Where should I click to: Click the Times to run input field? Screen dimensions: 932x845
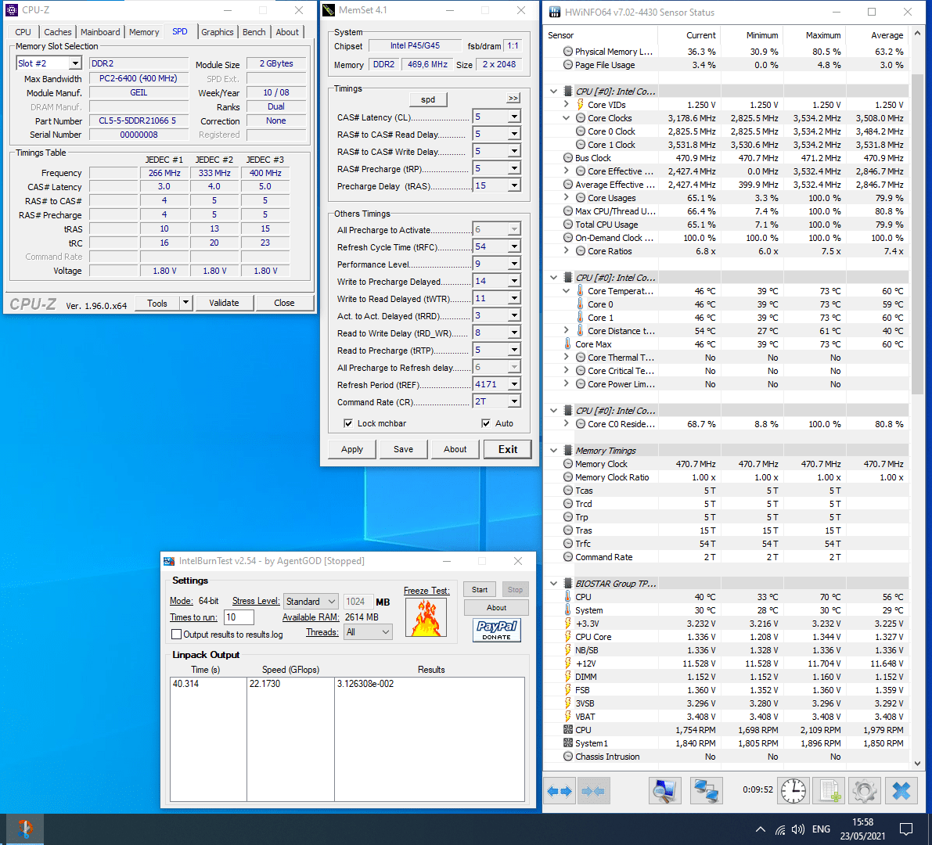[x=239, y=617]
